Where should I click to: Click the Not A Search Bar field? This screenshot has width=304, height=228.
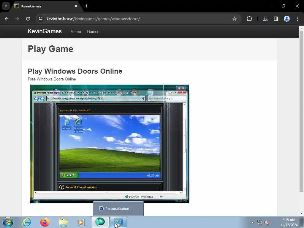click(x=167, y=99)
